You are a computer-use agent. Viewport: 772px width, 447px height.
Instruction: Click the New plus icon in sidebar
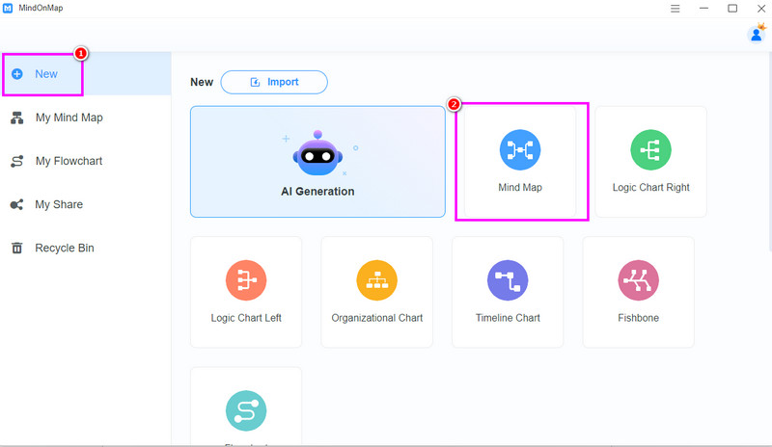[x=17, y=74]
